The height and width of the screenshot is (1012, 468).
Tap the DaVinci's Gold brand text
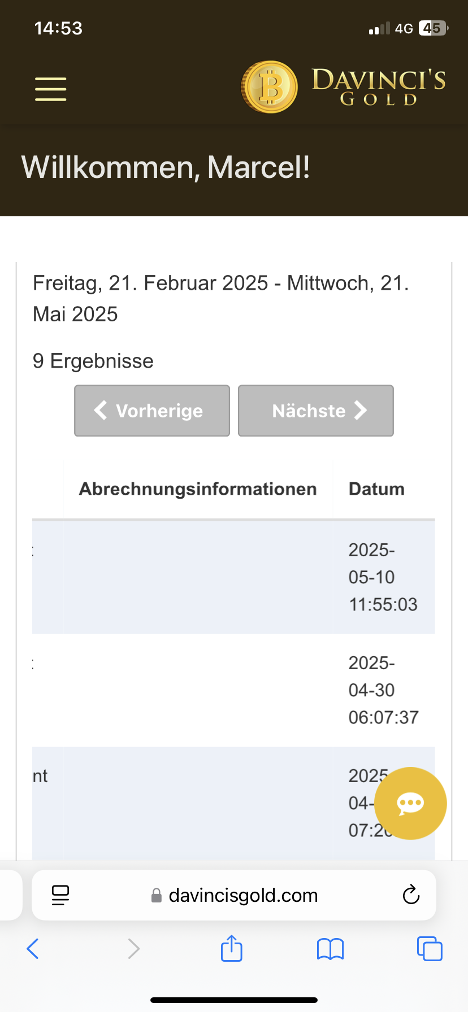click(379, 88)
